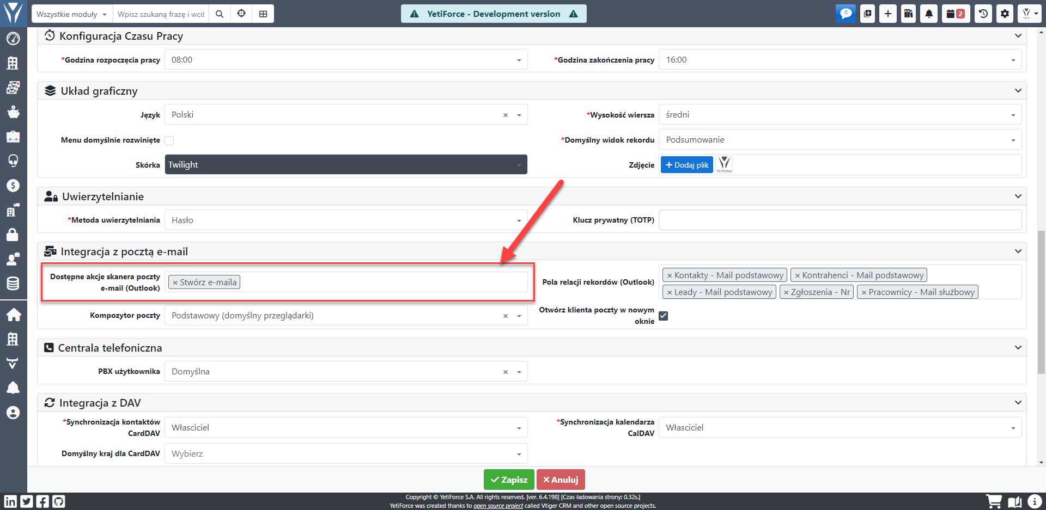Open the user profile Yeti dropdown
The image size is (1046, 510).
pos(1030,14)
